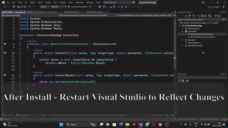Click the No issues found indicator
Image resolution: width=228 pixels, height=128 pixels.
pos(23,115)
